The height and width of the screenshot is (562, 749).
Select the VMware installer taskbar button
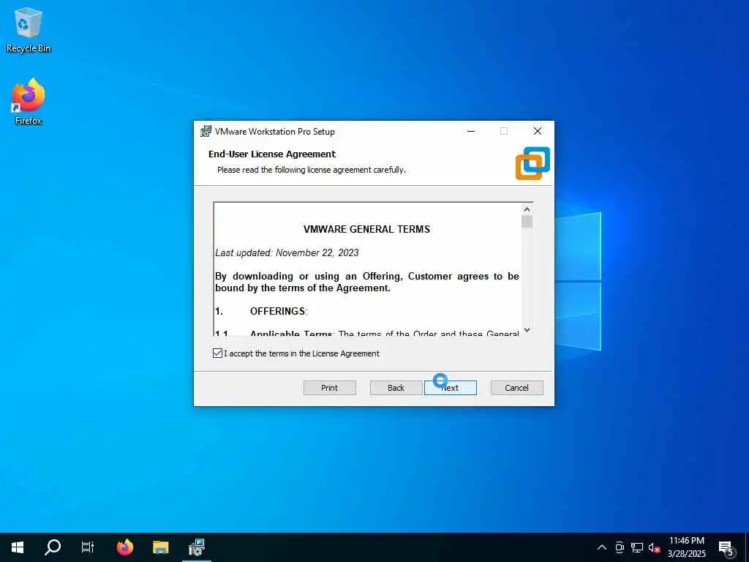(x=196, y=547)
